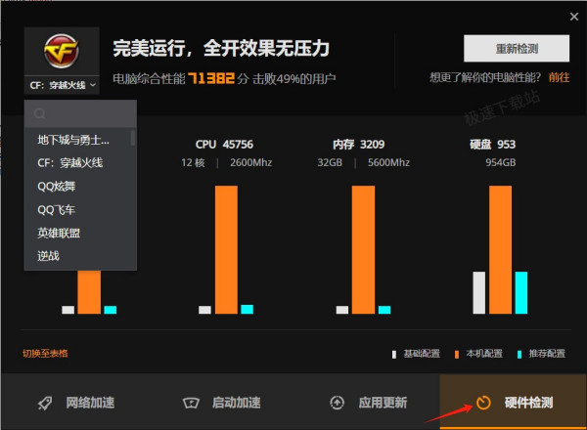
Task: Click the white 硬盘 base config bar
Action: pyautogui.click(x=478, y=293)
